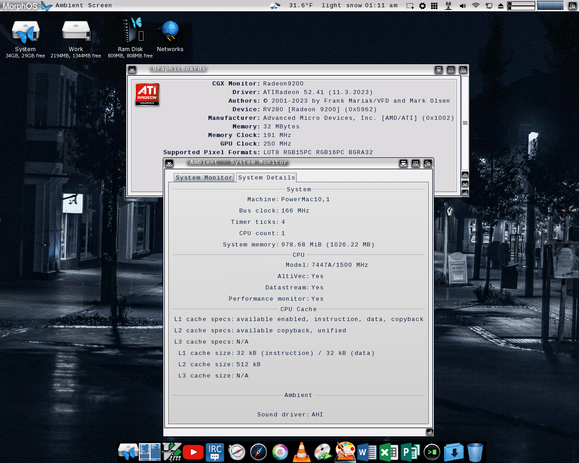Launch the VLC traffic cone player
The width and height of the screenshot is (579, 463).
pos(302,452)
